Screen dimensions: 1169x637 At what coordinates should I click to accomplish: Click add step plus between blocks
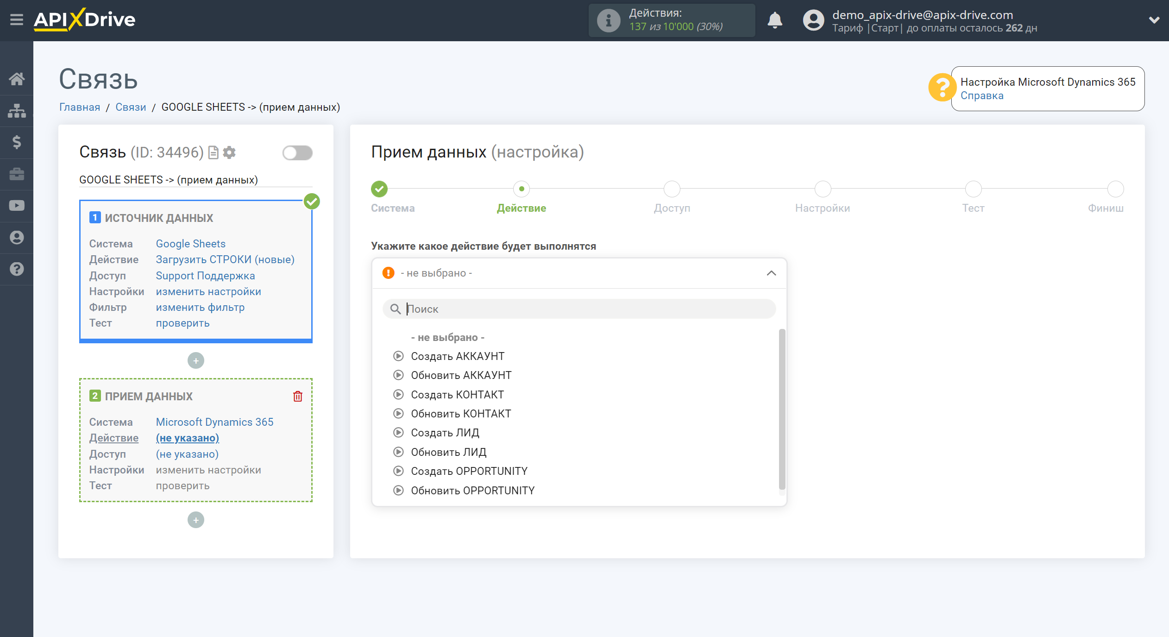[196, 360]
